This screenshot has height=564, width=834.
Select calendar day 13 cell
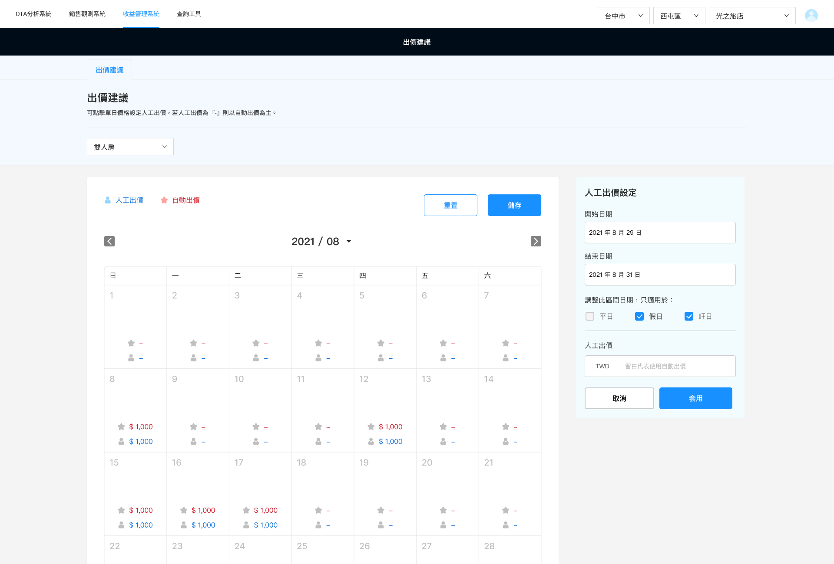pos(447,410)
